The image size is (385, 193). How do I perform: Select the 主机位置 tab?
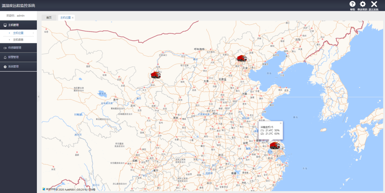pos(65,18)
